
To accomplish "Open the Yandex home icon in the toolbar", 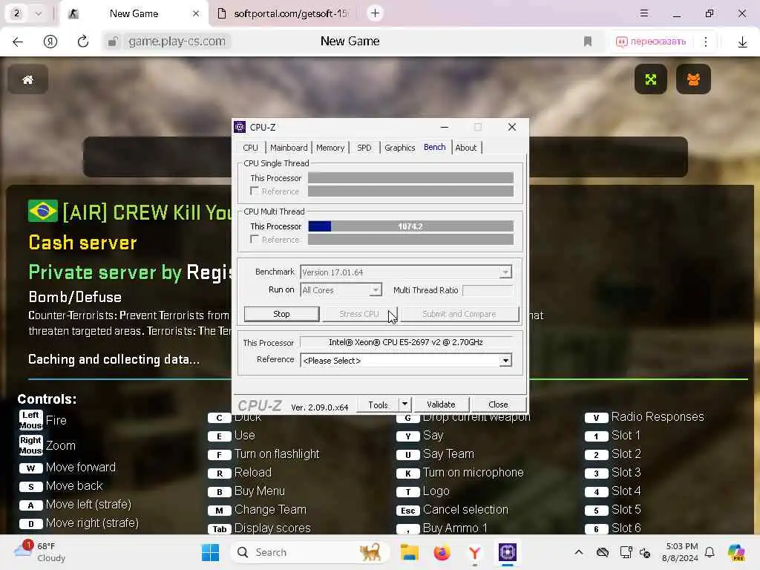I will (x=50, y=42).
